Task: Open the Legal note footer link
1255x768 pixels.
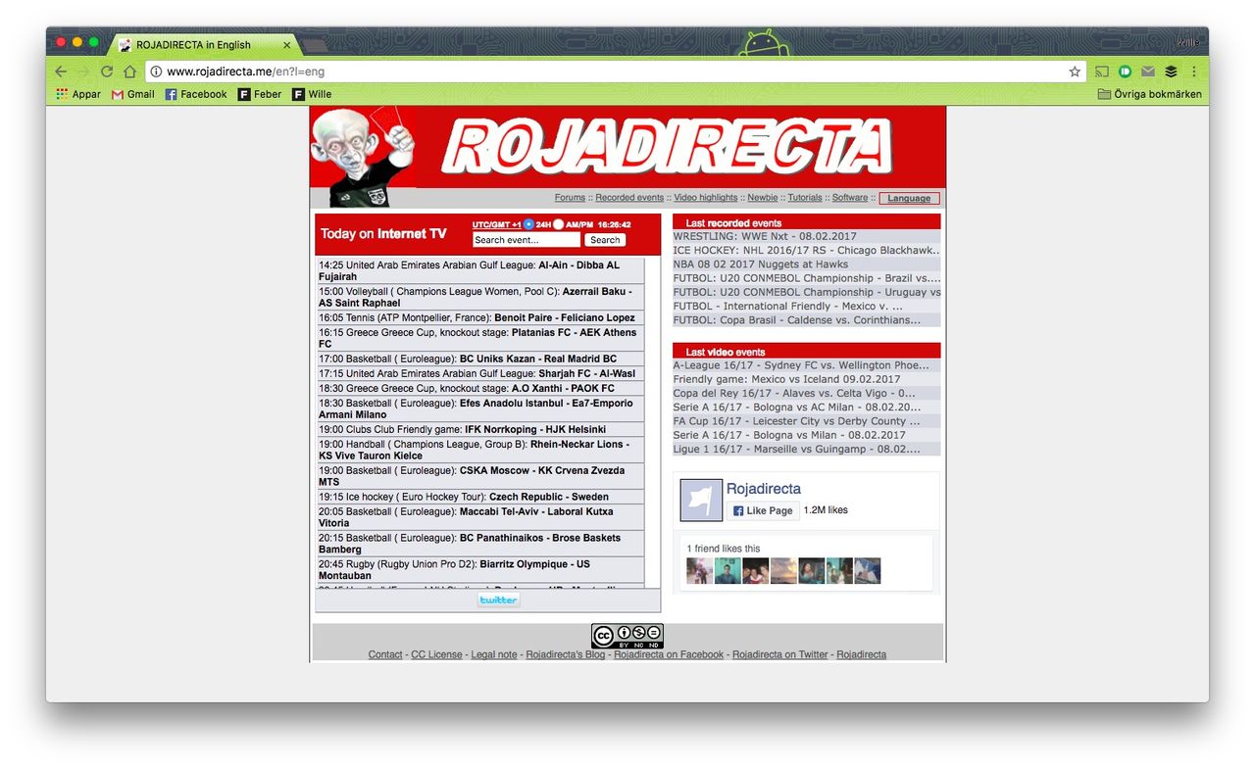Action: [494, 654]
